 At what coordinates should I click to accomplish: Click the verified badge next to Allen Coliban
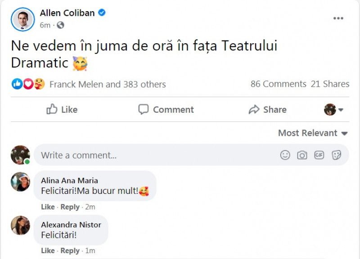102,13
